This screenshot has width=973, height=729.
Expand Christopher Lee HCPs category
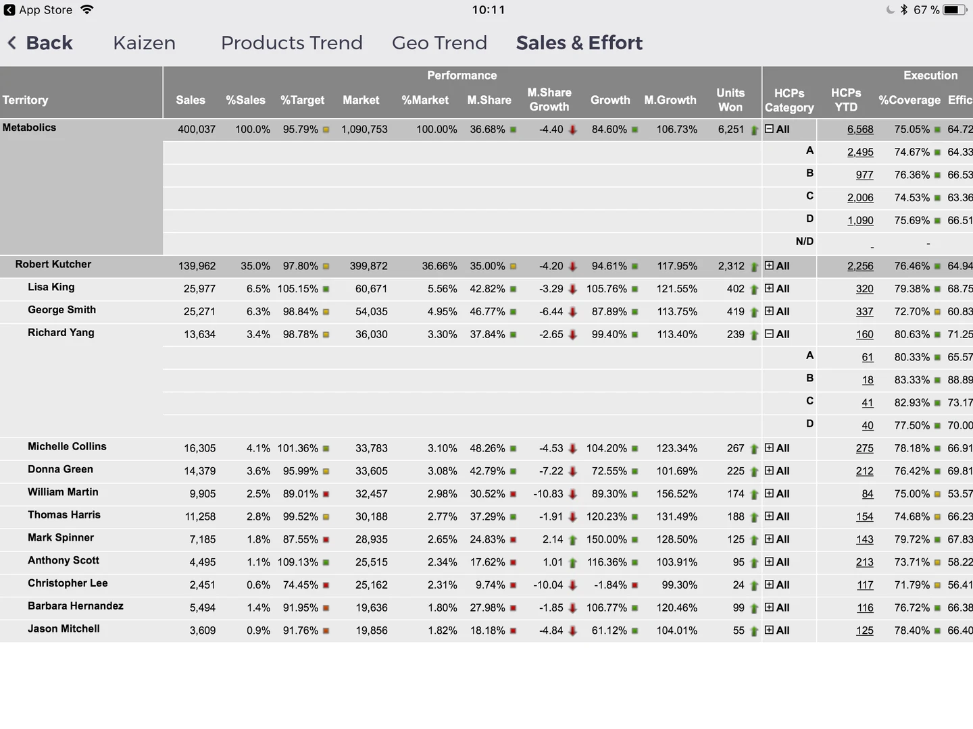(x=769, y=585)
